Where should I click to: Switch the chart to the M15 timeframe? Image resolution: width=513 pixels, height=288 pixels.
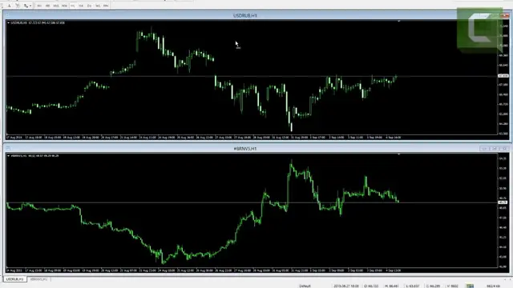[56, 6]
